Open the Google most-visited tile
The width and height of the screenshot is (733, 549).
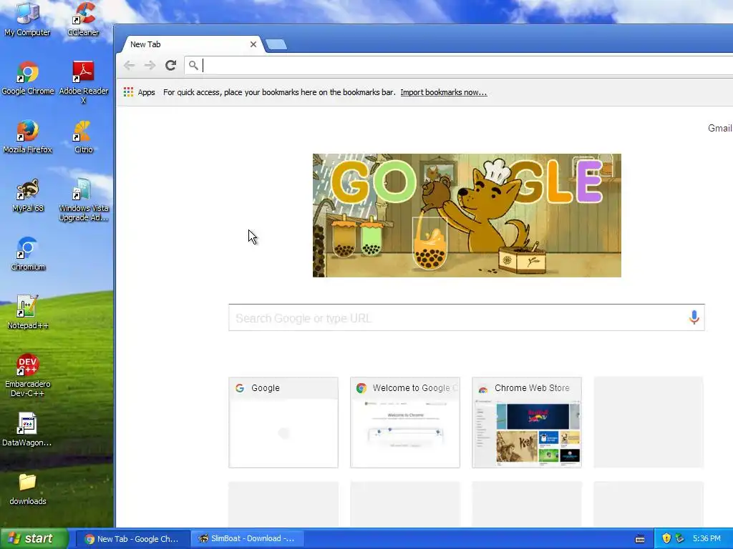point(283,422)
